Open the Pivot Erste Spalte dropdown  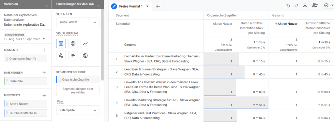(x=78, y=110)
